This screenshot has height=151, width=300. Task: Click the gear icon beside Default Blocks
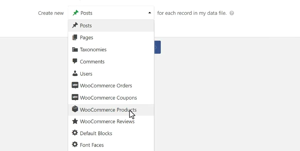click(x=75, y=133)
